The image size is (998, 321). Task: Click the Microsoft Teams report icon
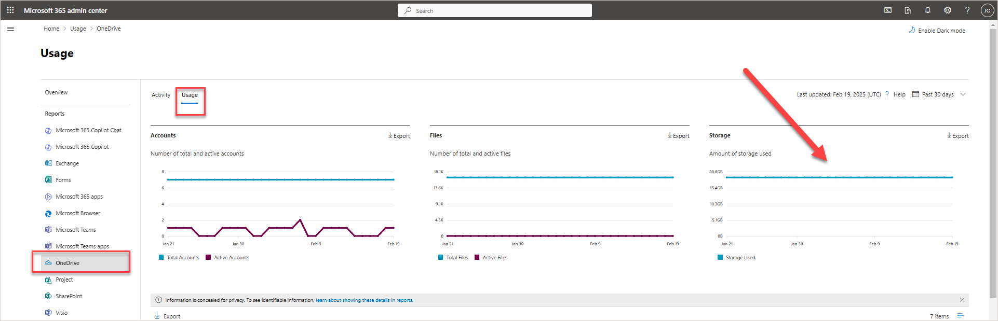(x=48, y=230)
